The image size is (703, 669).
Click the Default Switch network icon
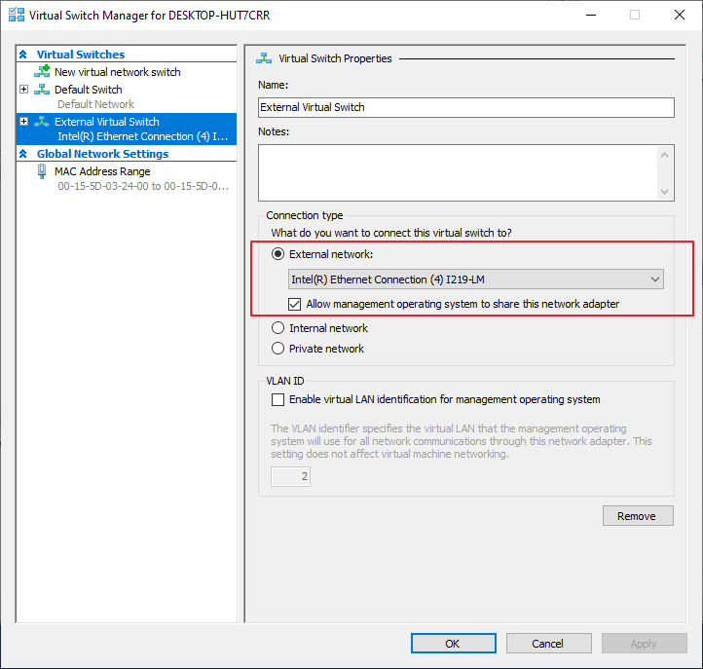42,90
